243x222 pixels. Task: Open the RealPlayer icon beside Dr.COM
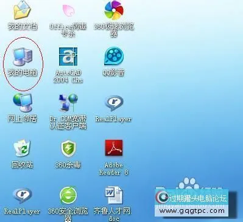click(x=114, y=103)
